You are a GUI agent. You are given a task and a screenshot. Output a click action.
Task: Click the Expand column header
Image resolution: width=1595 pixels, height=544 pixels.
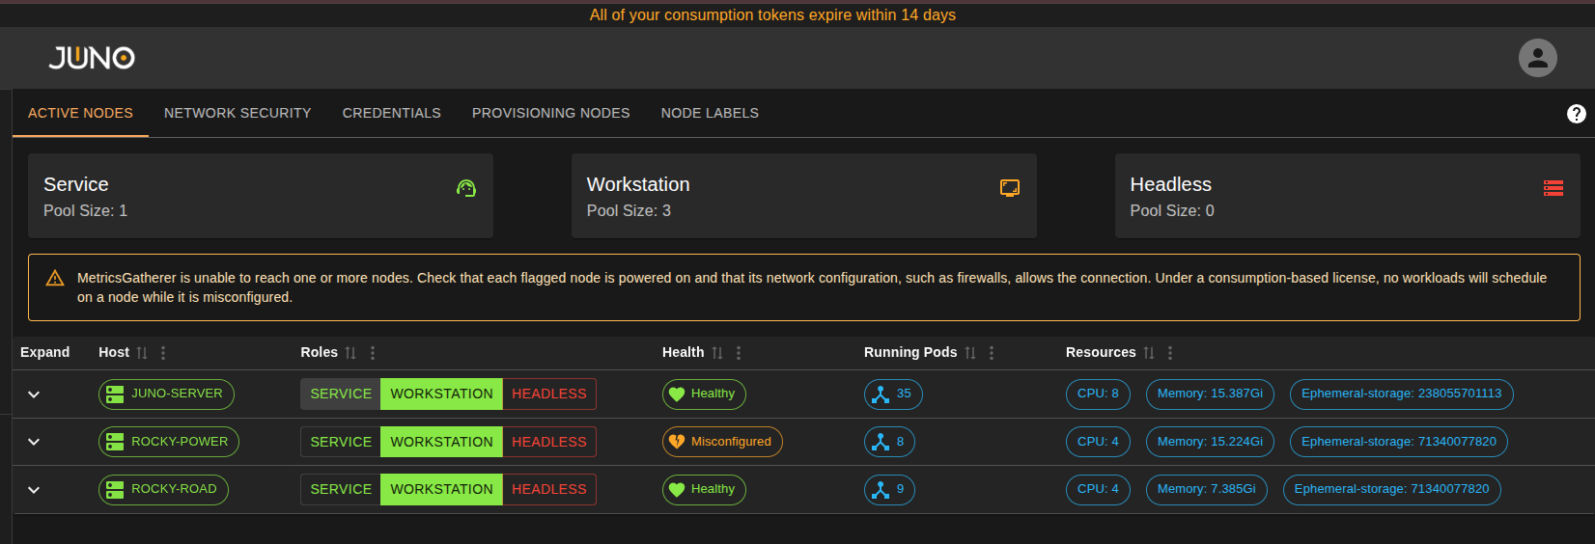(x=44, y=352)
